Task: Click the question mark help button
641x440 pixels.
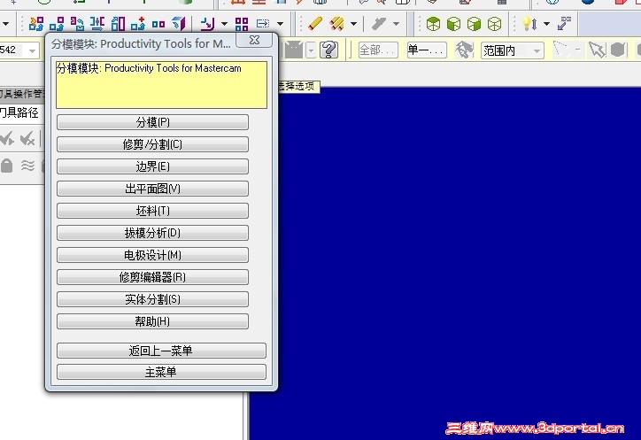Action: point(329,50)
